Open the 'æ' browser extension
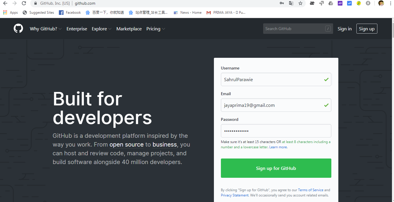This screenshot has width=394, height=202. pyautogui.click(x=312, y=3)
